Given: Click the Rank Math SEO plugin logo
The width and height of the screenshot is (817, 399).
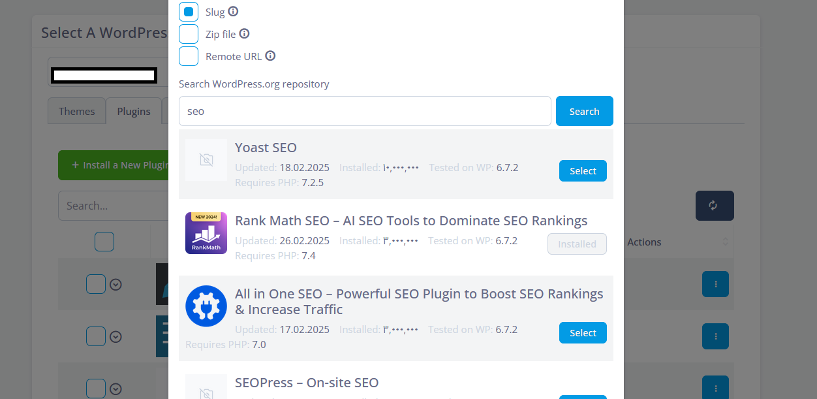Looking at the screenshot, I should coord(206,233).
